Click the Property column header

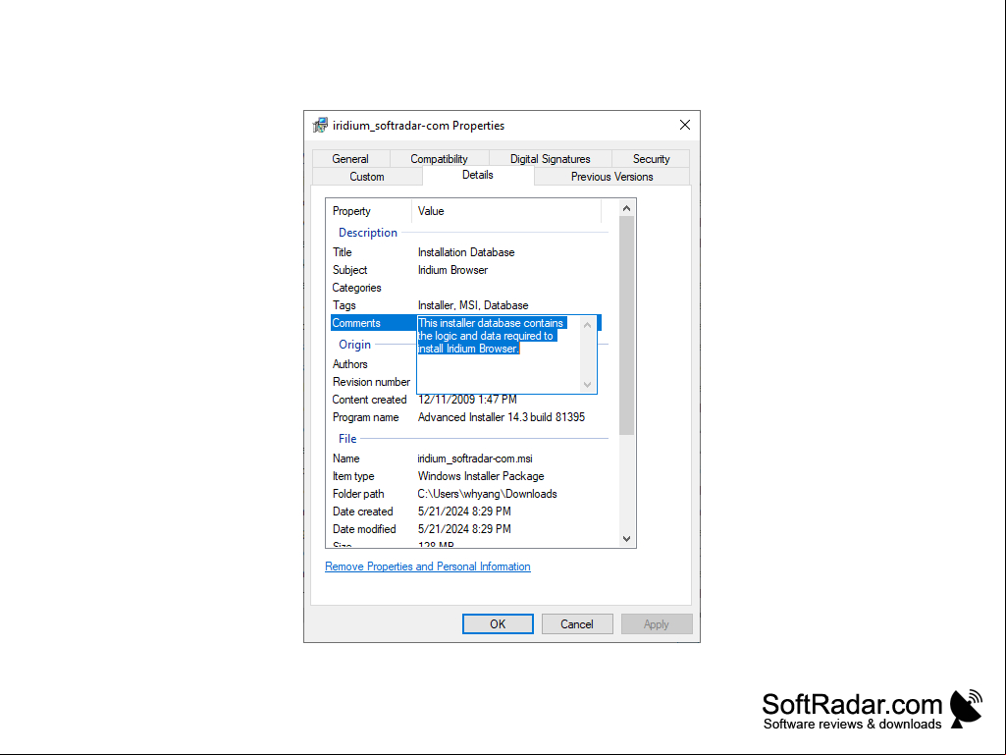coord(370,210)
